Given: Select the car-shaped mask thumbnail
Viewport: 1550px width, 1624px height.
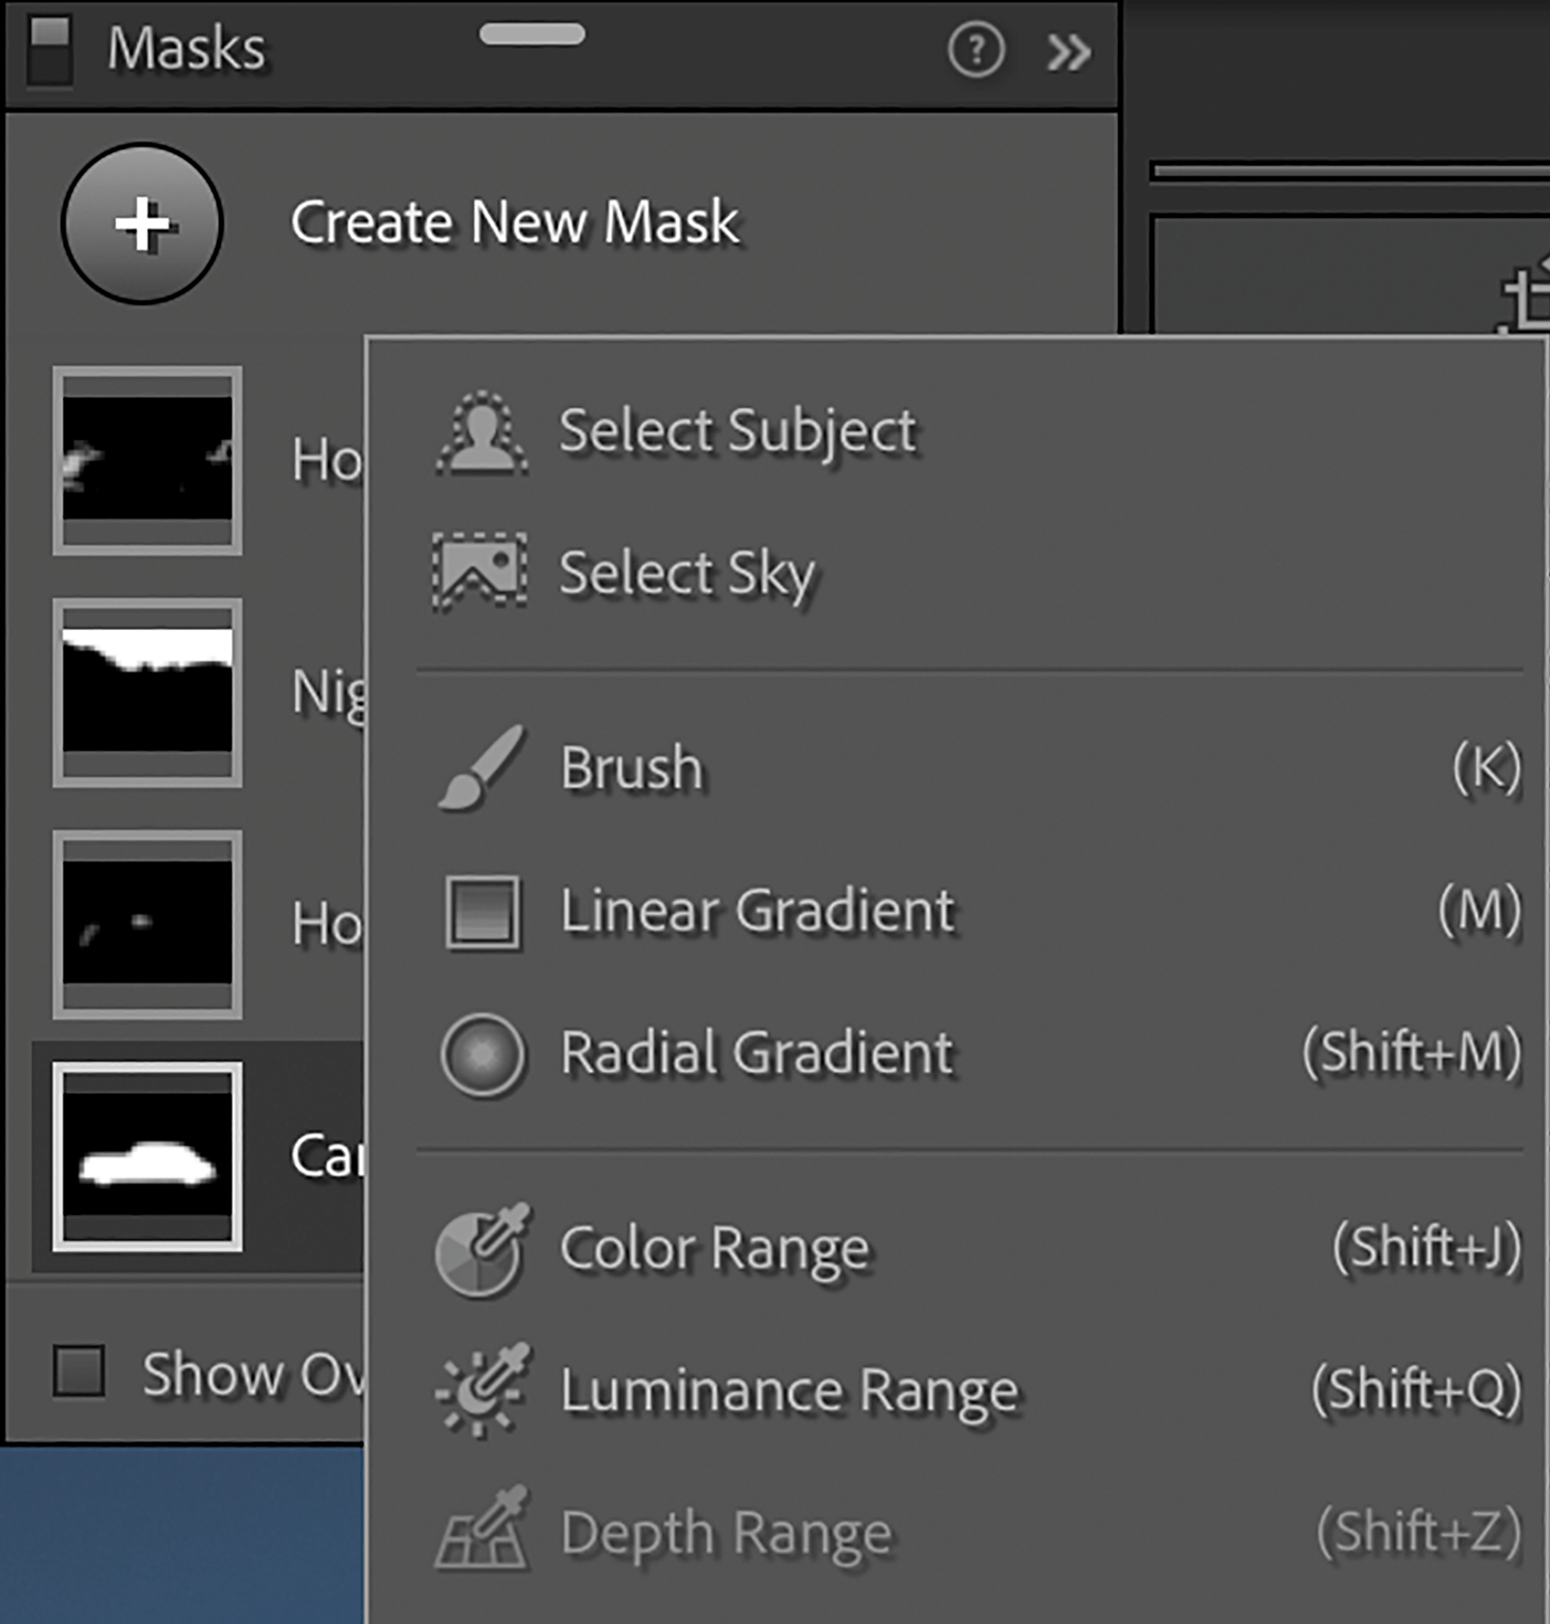Looking at the screenshot, I should (147, 1156).
